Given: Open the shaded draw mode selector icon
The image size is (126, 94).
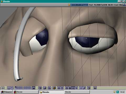Looking at the screenshot, I should tap(54, 88).
